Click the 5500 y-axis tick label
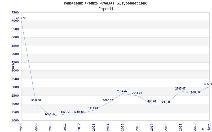 point(15,46)
